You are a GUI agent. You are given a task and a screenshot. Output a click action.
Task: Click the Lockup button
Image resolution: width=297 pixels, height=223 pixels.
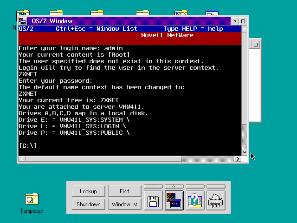89,191
